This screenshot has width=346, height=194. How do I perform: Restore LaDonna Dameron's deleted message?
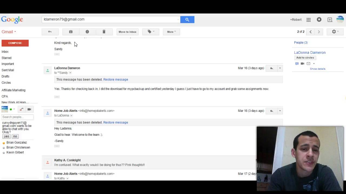pos(116,79)
